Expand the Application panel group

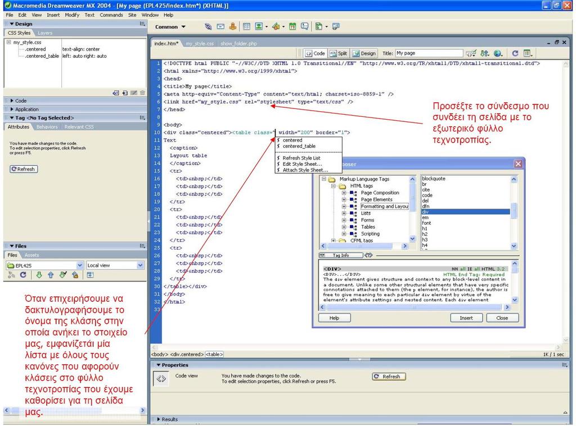tap(12, 110)
